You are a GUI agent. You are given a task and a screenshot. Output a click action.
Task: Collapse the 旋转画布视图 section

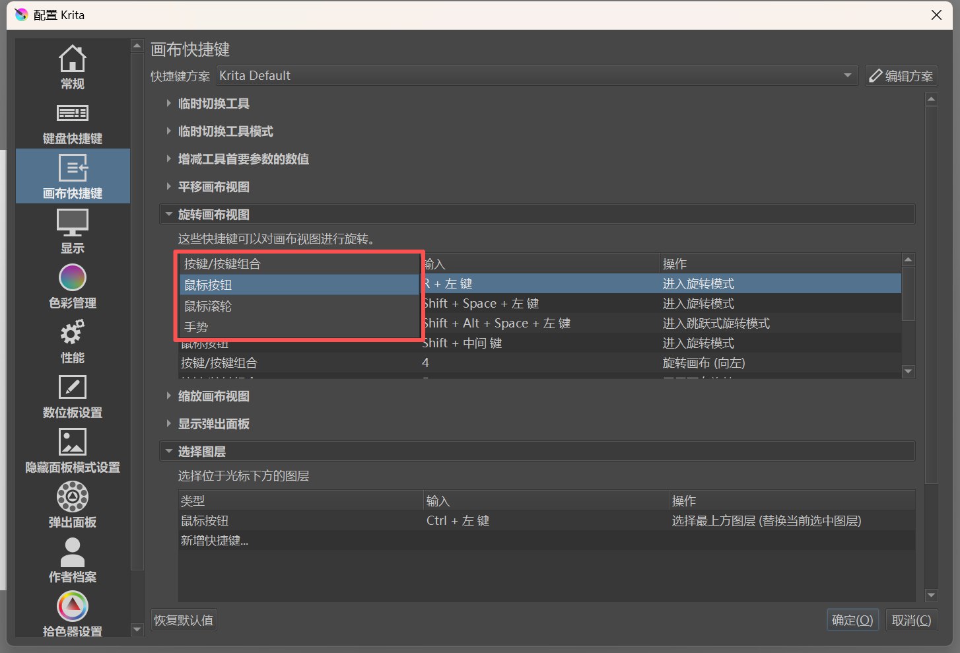click(213, 215)
